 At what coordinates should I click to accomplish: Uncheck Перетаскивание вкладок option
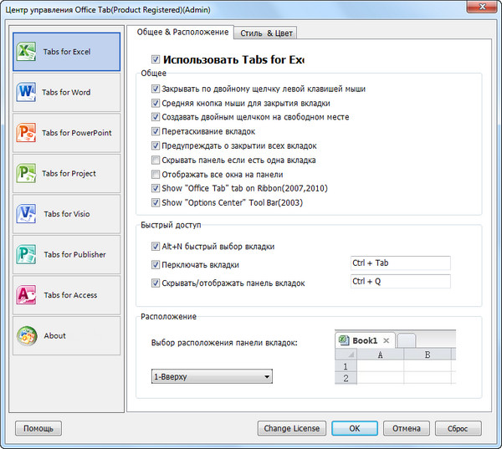click(x=156, y=131)
